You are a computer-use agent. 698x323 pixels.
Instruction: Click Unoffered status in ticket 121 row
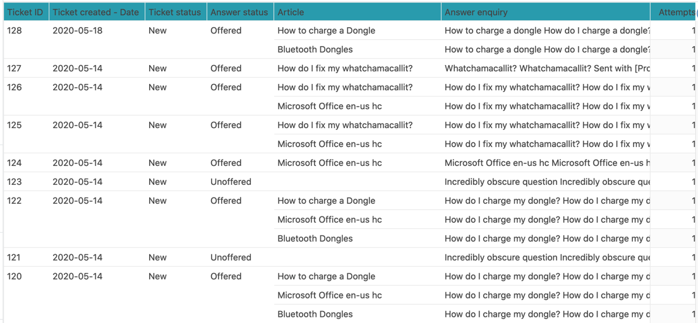point(231,257)
